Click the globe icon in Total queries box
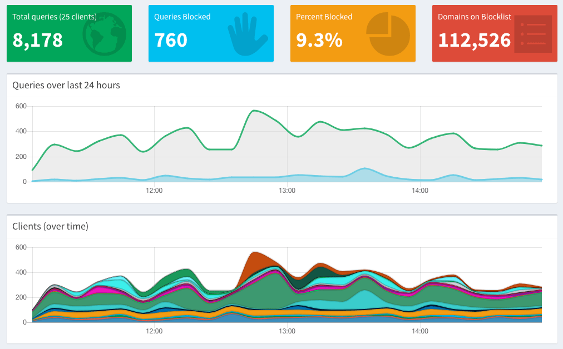The width and height of the screenshot is (563, 349). click(104, 34)
